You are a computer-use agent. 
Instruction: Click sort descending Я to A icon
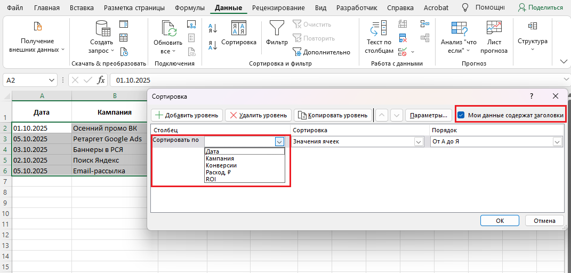coord(213,45)
